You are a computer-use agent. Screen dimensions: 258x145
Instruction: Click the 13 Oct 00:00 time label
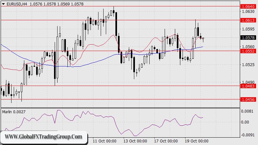135,141
